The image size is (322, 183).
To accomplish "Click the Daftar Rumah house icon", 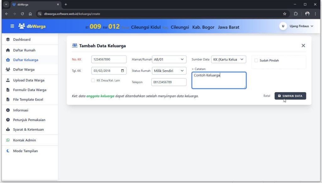I will tap(8, 50).
